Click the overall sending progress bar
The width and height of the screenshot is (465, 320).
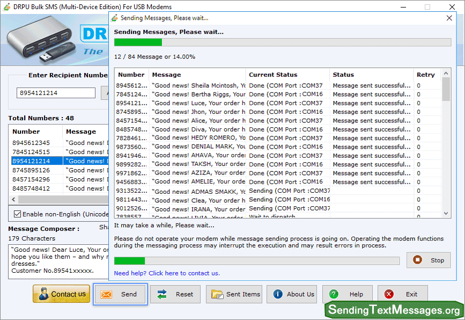point(283,42)
